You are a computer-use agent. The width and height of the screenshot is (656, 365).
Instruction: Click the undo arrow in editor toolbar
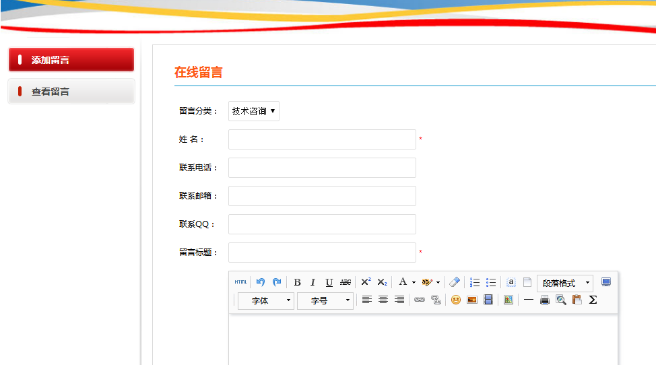(261, 282)
